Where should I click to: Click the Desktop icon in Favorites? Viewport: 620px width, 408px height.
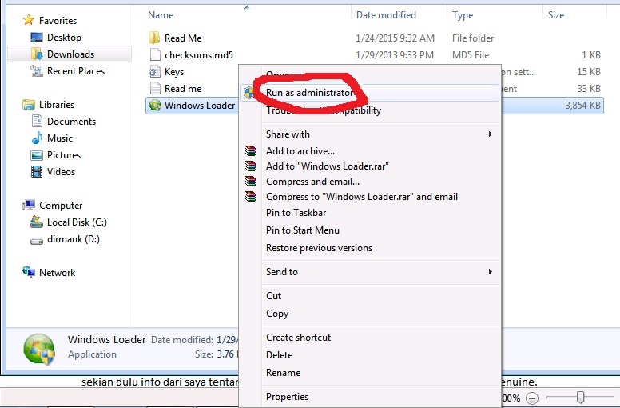coord(37,37)
